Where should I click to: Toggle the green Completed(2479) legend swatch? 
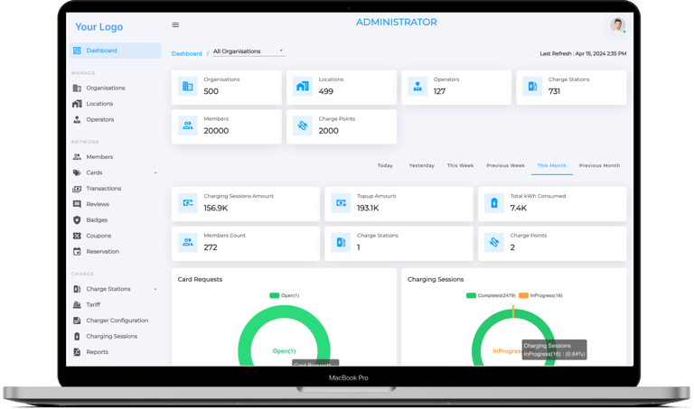(x=471, y=295)
